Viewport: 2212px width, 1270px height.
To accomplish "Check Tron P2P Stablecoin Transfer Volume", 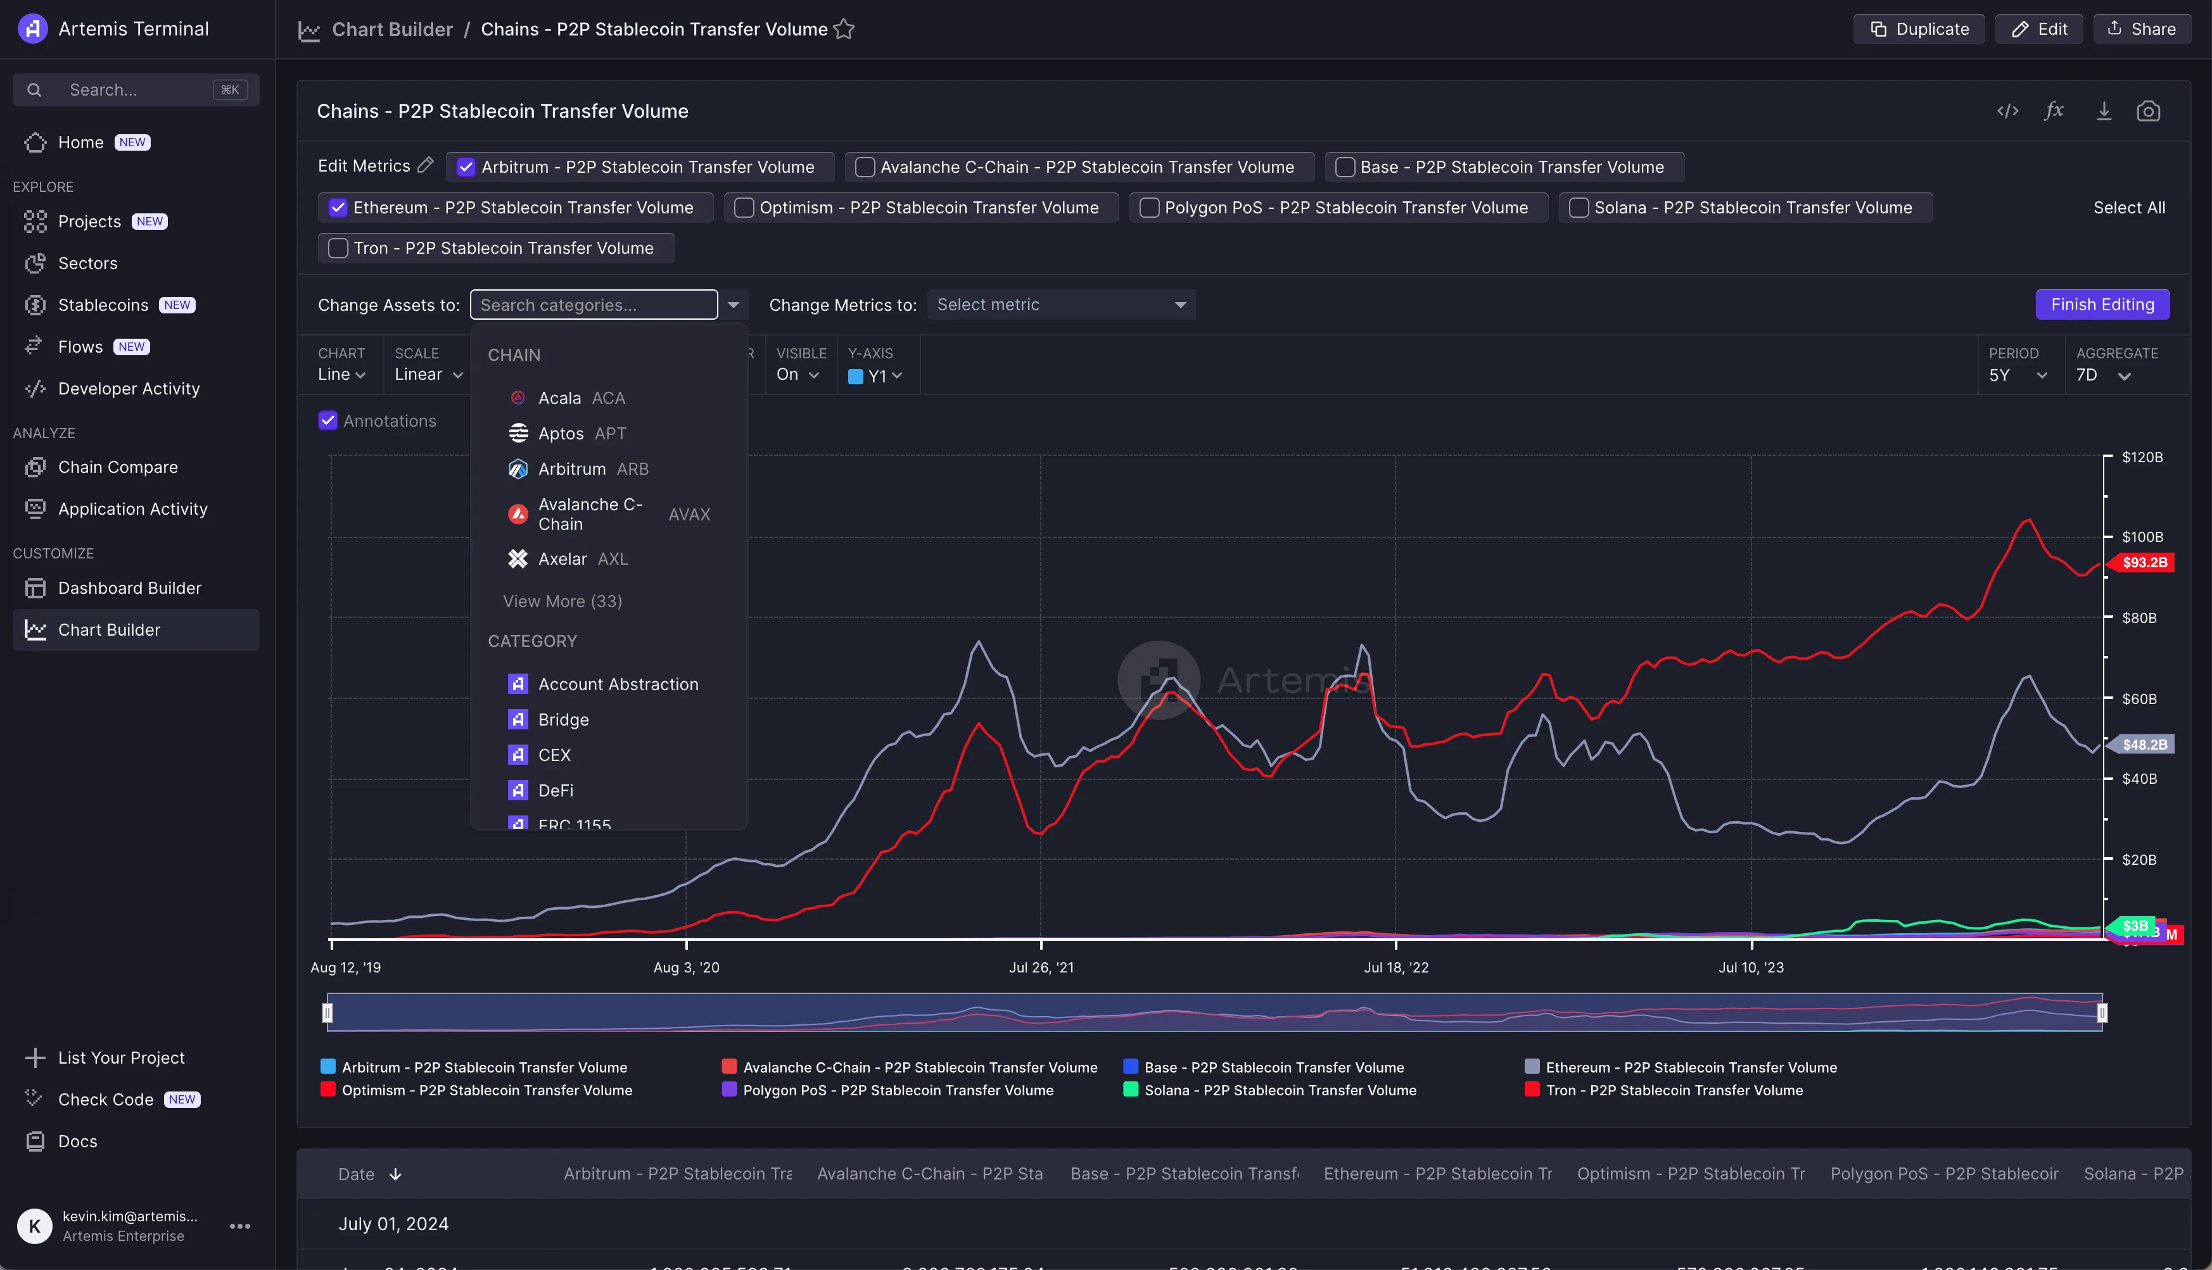I will (x=338, y=248).
